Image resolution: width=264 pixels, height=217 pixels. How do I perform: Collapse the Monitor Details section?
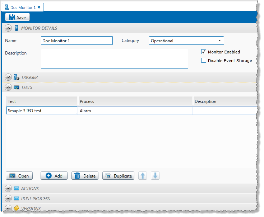pos(8,28)
